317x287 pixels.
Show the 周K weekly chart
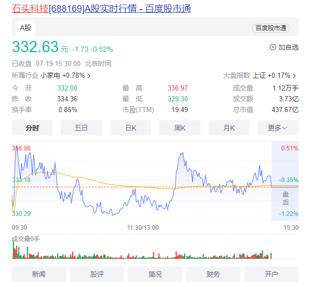click(x=179, y=128)
